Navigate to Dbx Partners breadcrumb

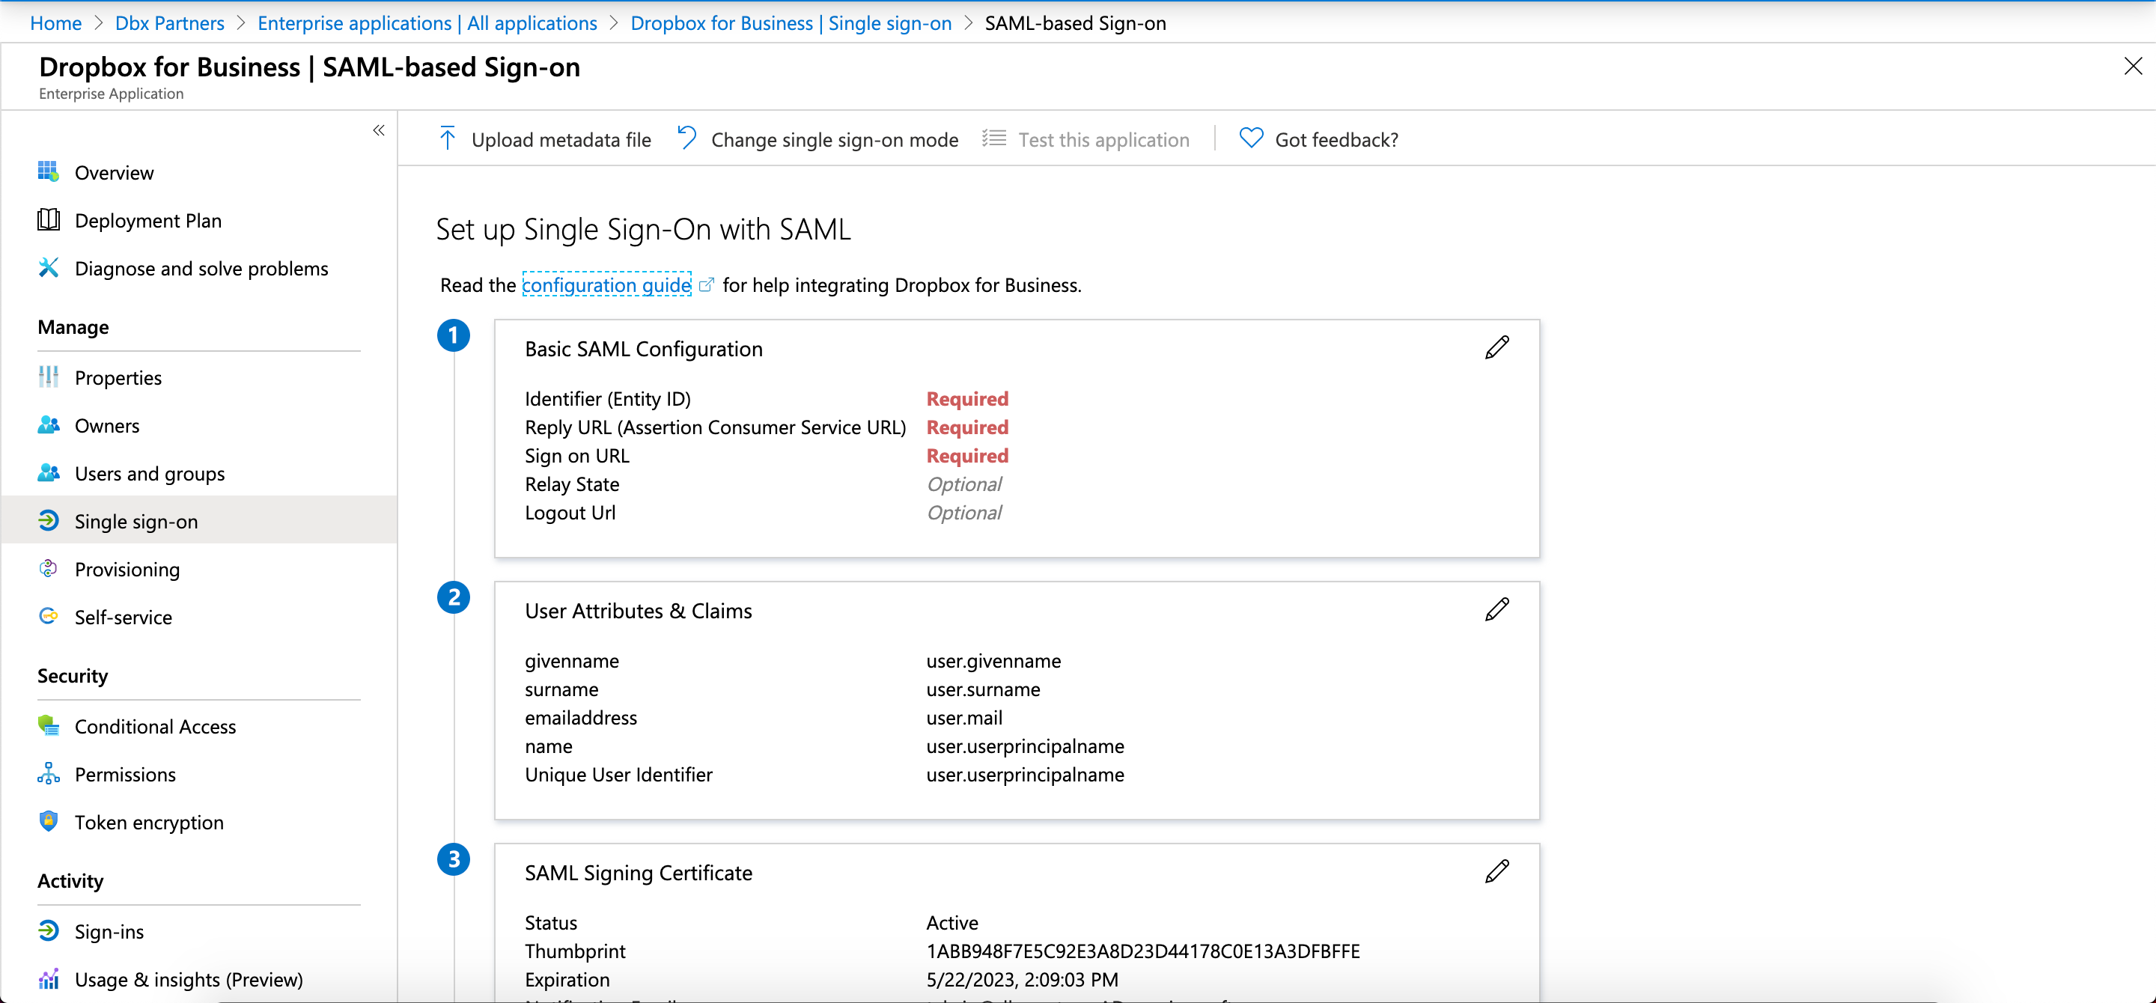[169, 22]
